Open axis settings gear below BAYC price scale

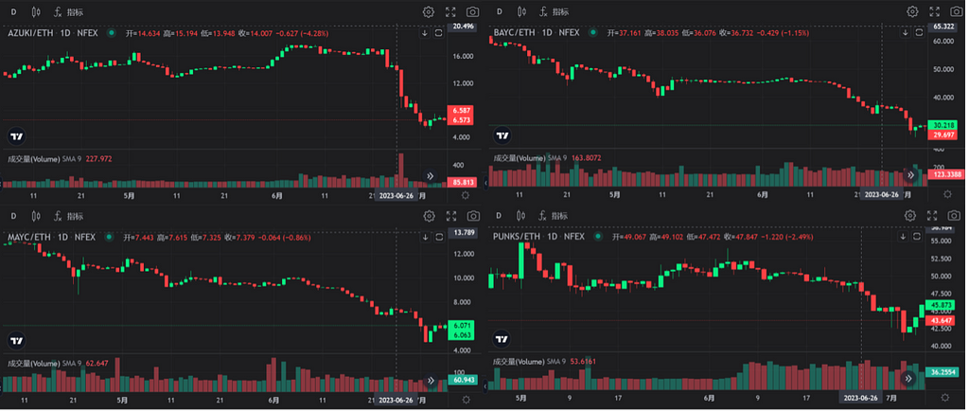click(928, 193)
